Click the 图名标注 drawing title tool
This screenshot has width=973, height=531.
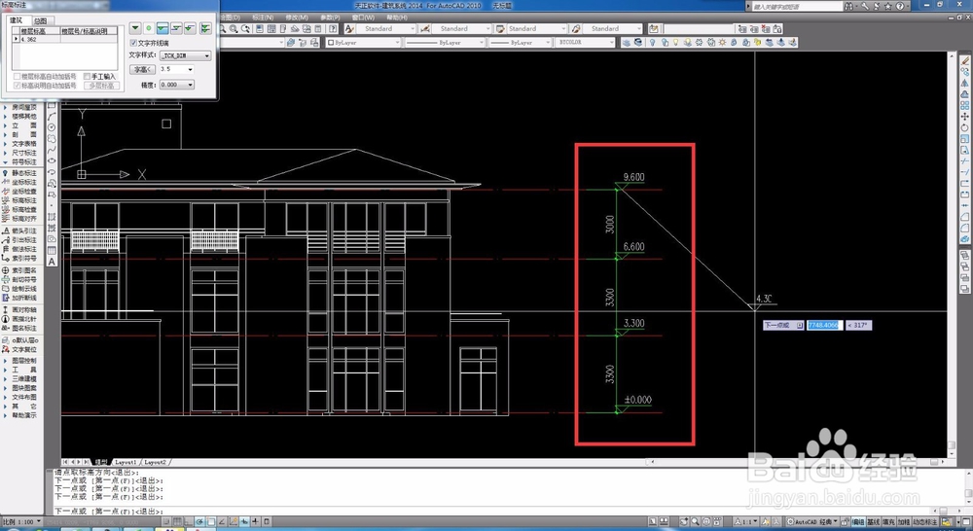tap(19, 328)
